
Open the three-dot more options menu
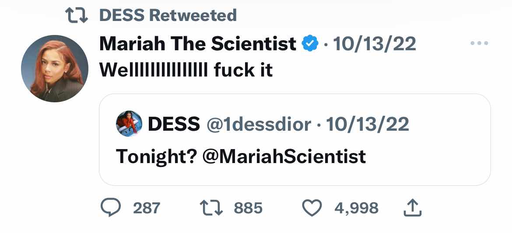479,44
